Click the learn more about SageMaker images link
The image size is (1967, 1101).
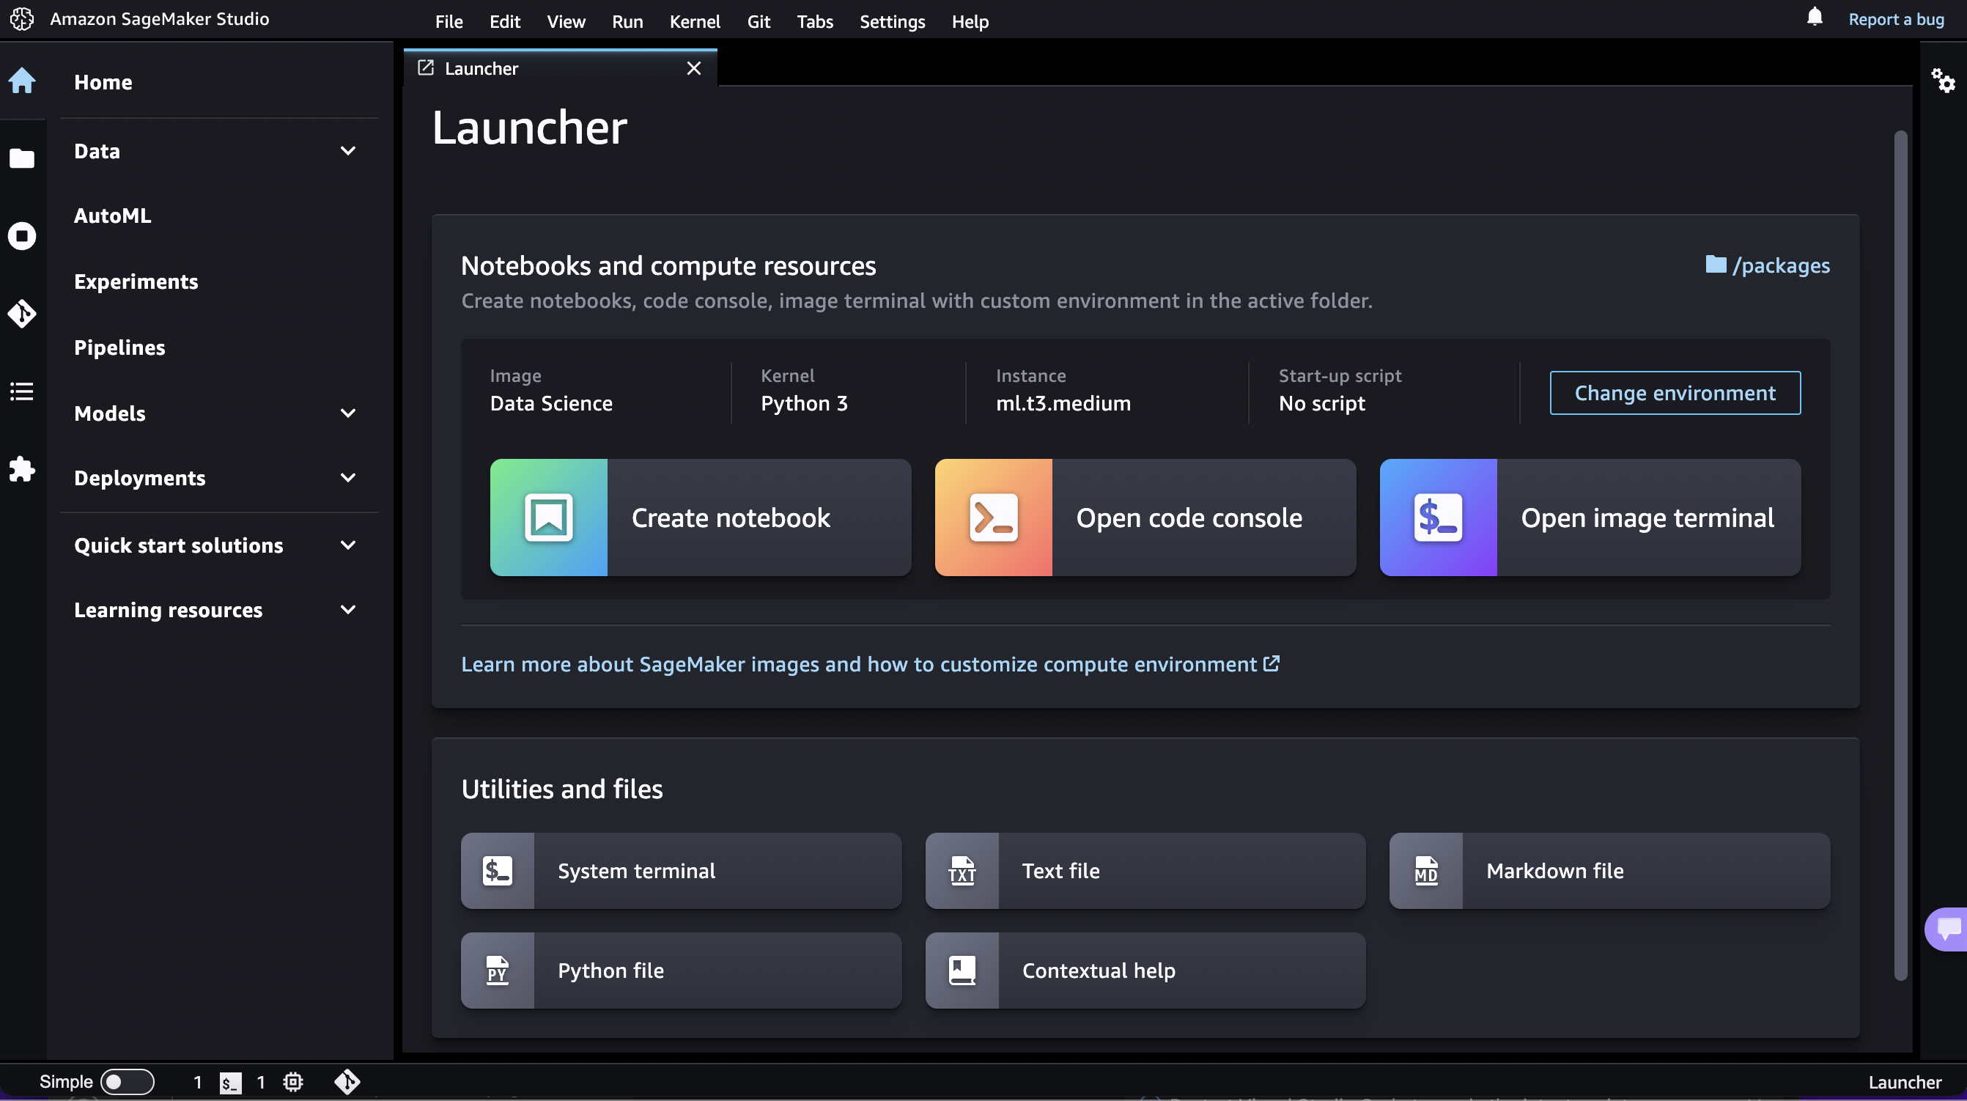pos(870,663)
